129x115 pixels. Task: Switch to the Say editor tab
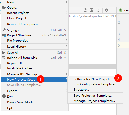pos(124,10)
